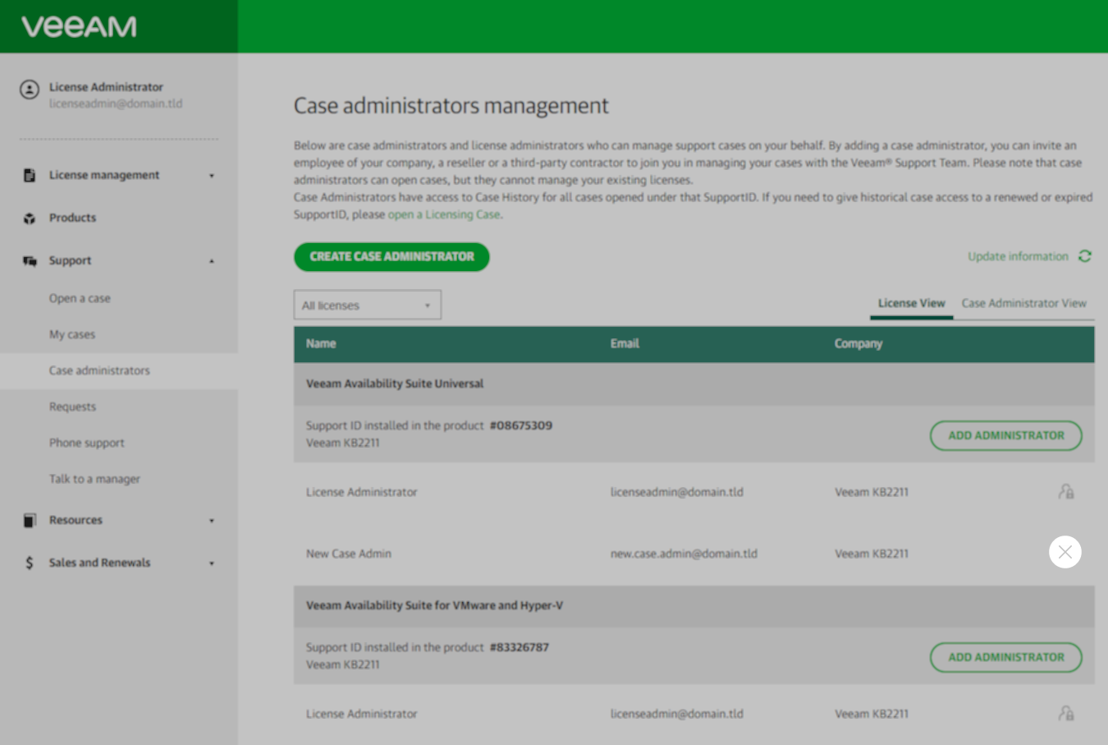Add administrator for Support ID #08675309
The height and width of the screenshot is (745, 1108).
coord(1006,435)
